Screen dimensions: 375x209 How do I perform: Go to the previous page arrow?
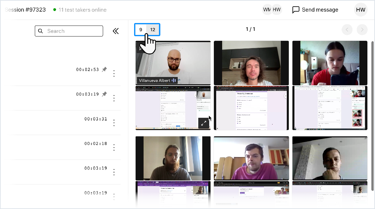pos(347,30)
